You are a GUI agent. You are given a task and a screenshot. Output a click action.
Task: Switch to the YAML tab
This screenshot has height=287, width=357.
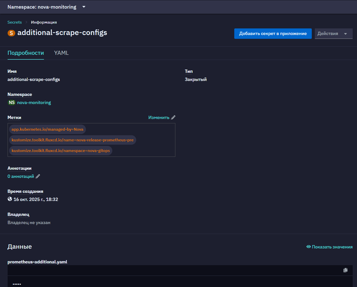point(61,53)
